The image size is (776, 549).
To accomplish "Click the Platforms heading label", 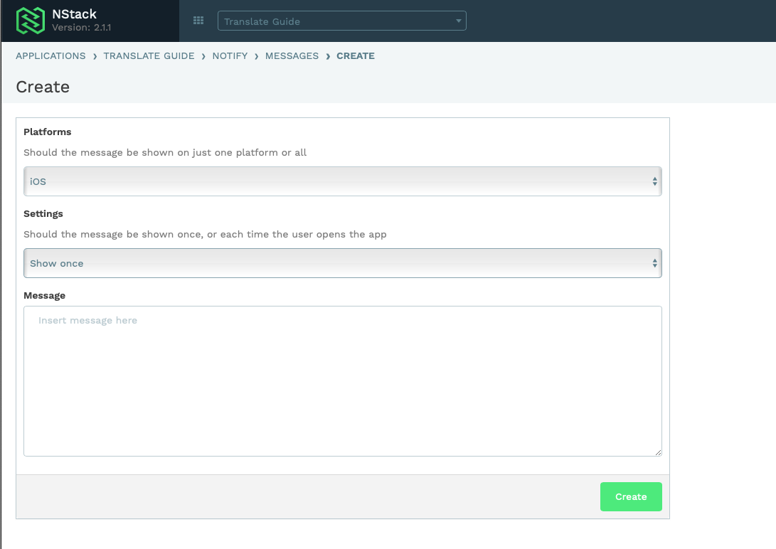I will 48,132.
